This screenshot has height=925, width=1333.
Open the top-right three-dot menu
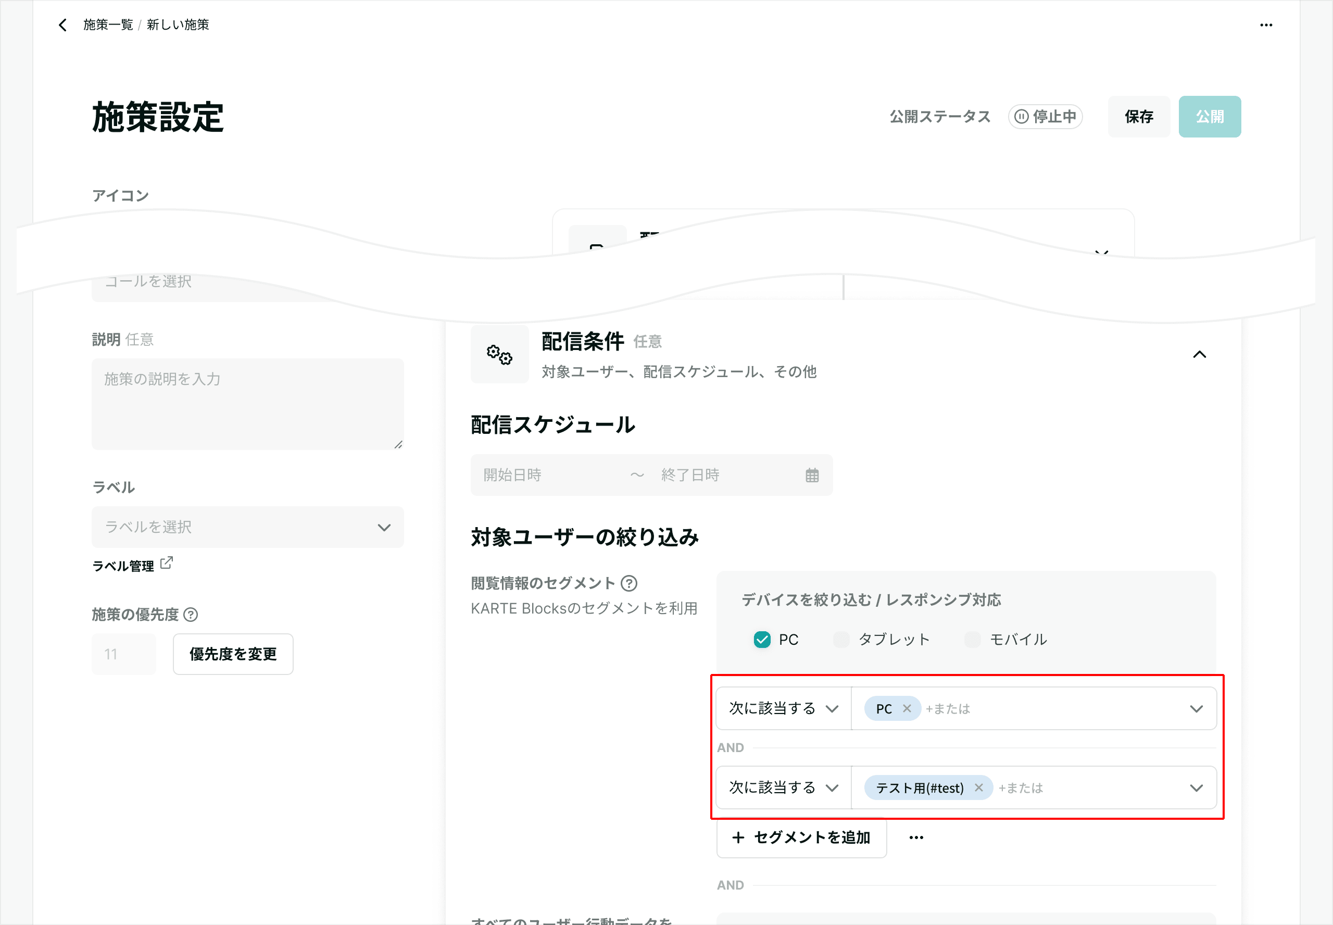[1266, 25]
